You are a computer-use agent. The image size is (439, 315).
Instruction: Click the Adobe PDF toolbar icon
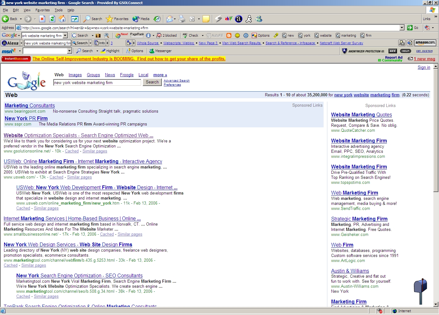427,28
